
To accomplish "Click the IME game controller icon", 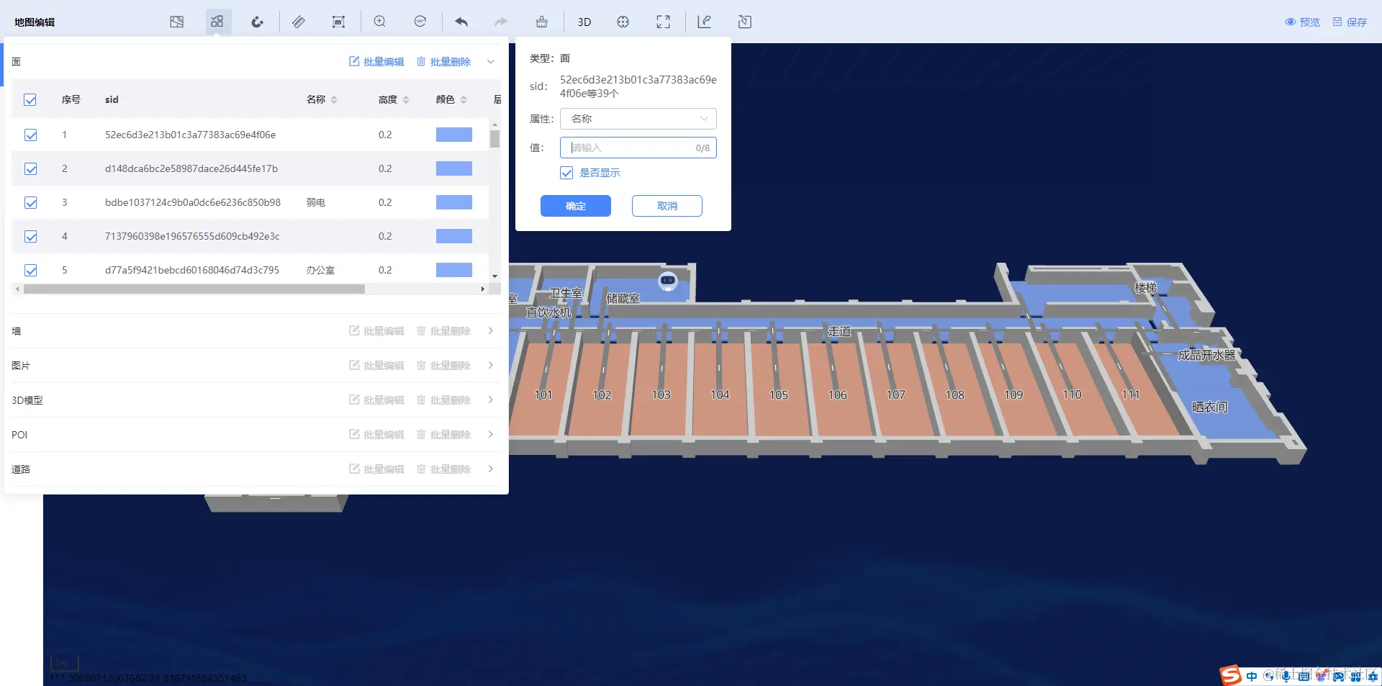I will click(x=1338, y=677).
